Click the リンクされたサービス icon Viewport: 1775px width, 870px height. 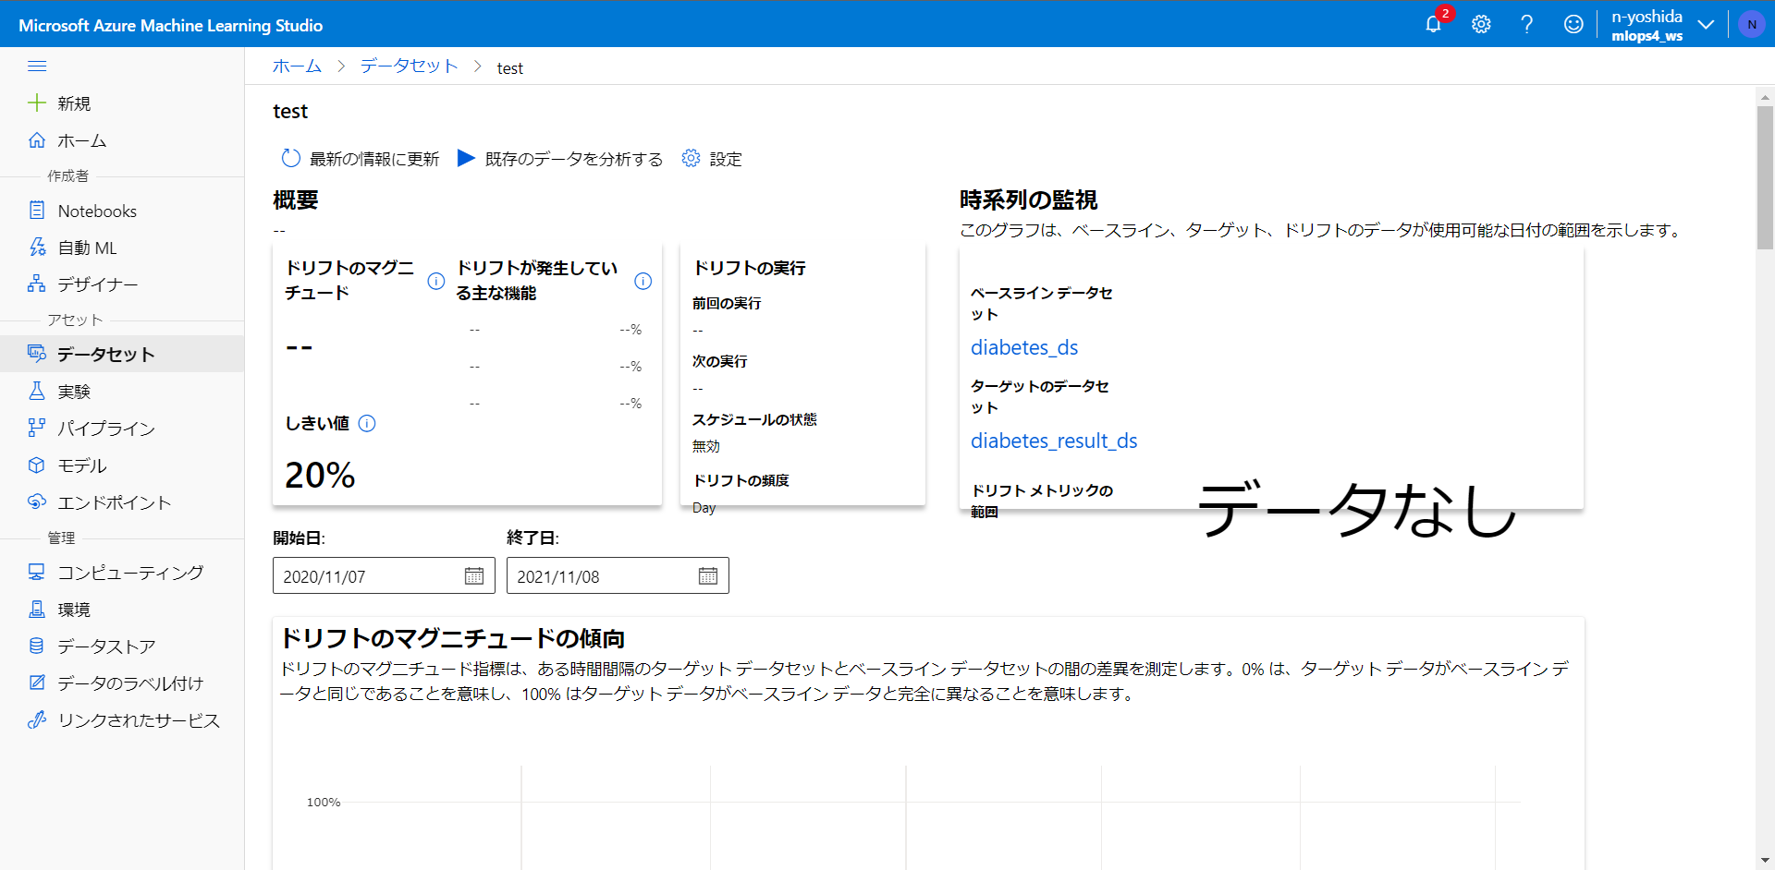(36, 719)
